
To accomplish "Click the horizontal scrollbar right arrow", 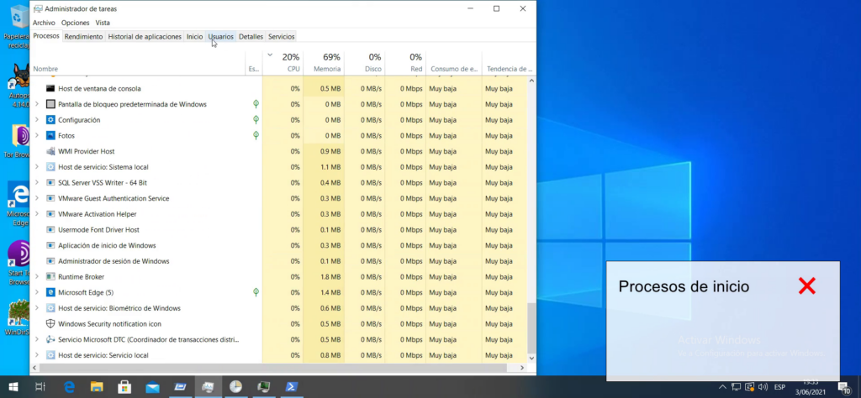I will point(523,368).
